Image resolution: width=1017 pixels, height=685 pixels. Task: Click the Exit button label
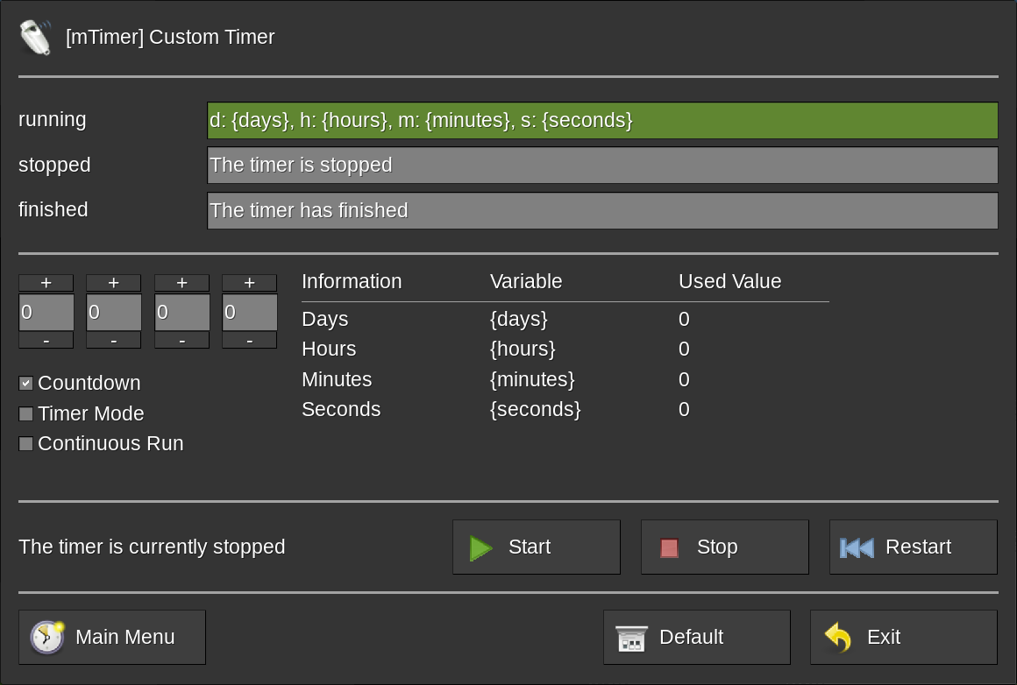pos(884,637)
